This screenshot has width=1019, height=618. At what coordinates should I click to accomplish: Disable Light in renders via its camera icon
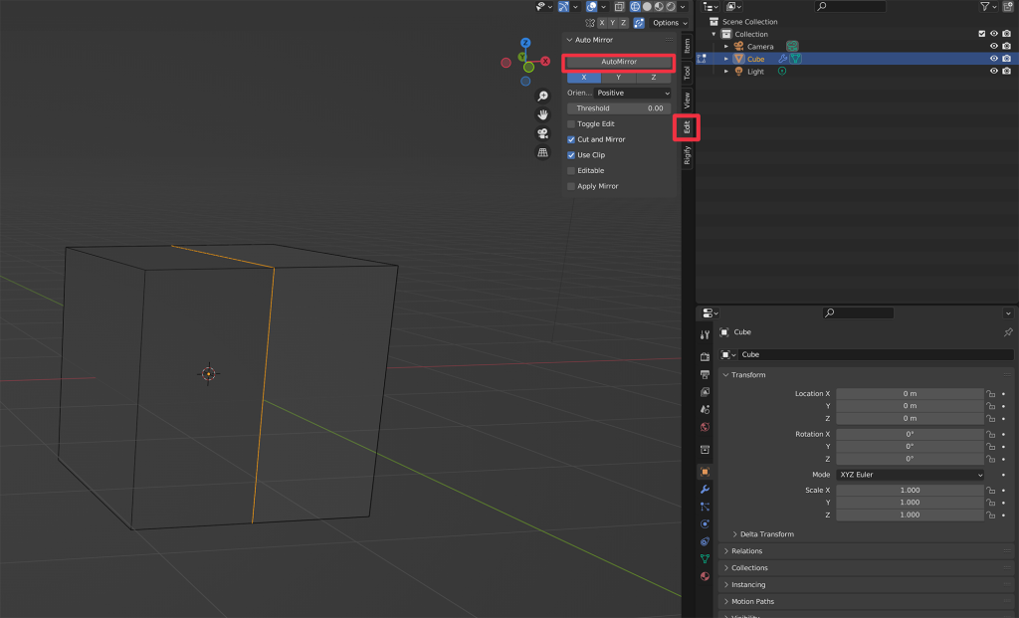tap(1007, 71)
